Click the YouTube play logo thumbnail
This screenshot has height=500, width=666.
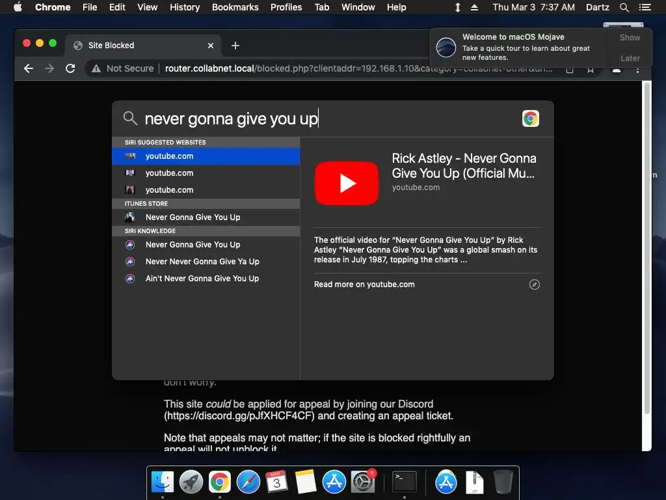347,183
